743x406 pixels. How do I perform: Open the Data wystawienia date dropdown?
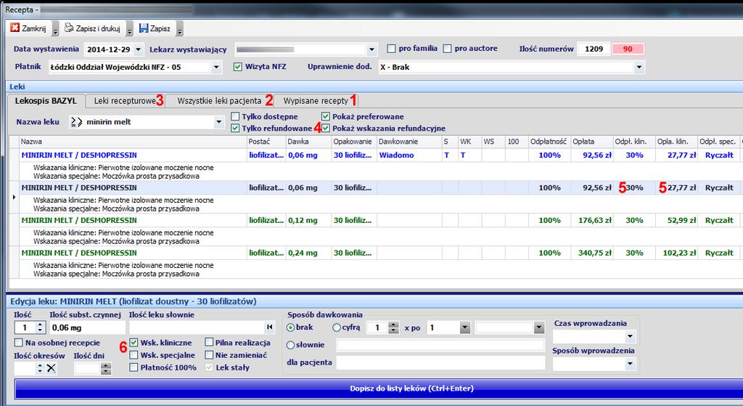pos(138,49)
